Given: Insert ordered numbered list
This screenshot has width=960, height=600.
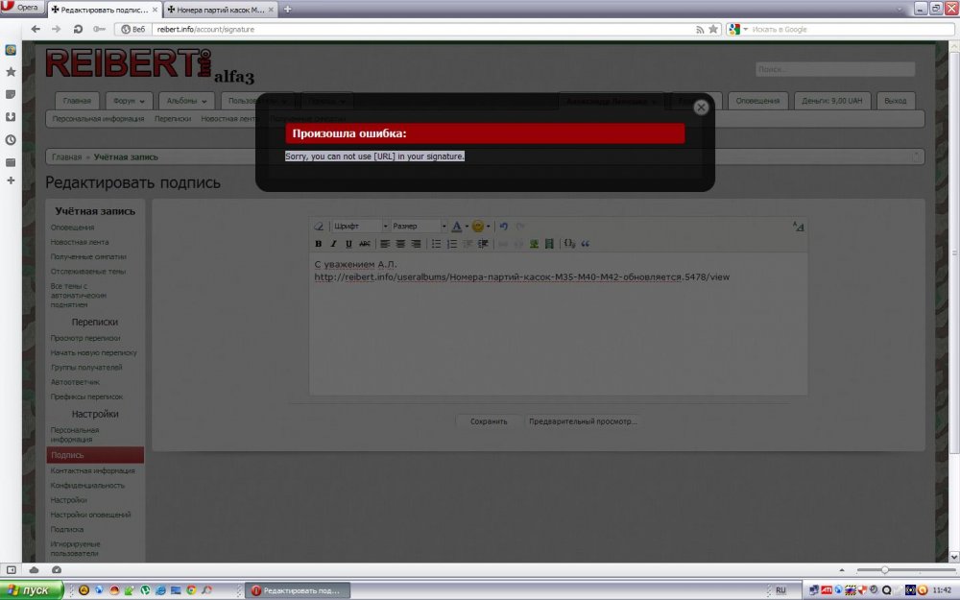Looking at the screenshot, I should point(452,244).
